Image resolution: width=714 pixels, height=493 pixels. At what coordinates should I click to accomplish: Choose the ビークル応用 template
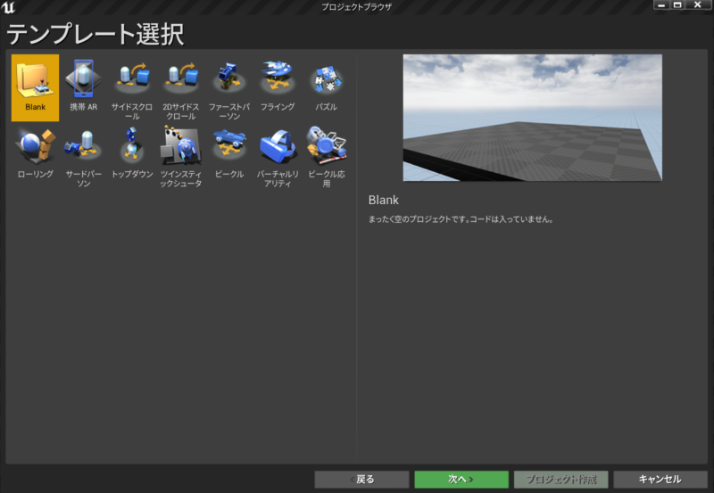coord(326,155)
